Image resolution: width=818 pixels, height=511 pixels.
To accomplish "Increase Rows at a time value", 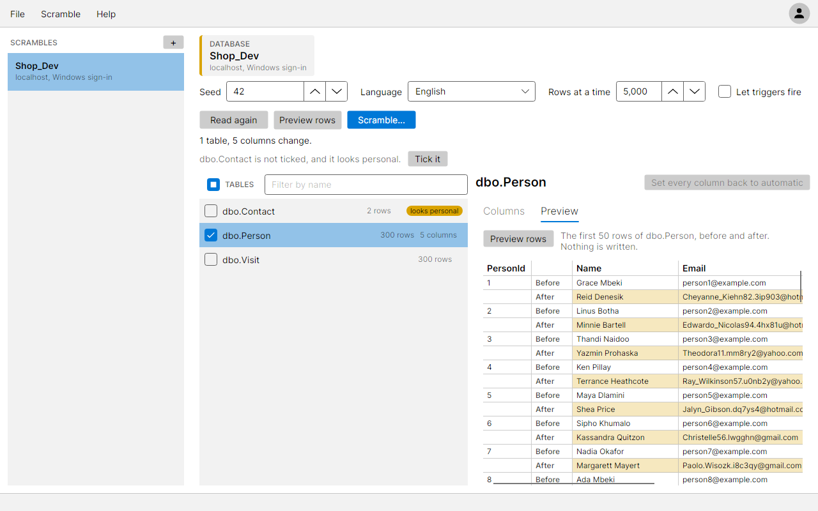I will [x=672, y=91].
